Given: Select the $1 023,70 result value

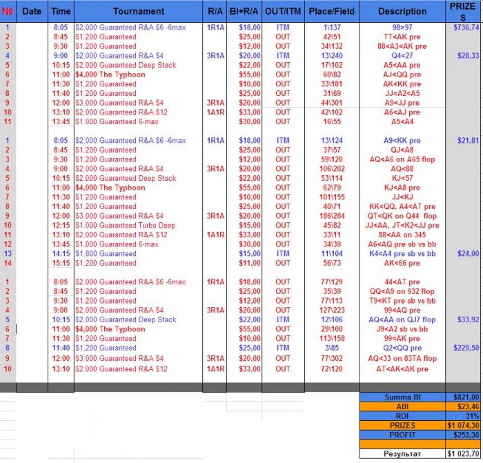Looking at the screenshot, I should (x=463, y=454).
